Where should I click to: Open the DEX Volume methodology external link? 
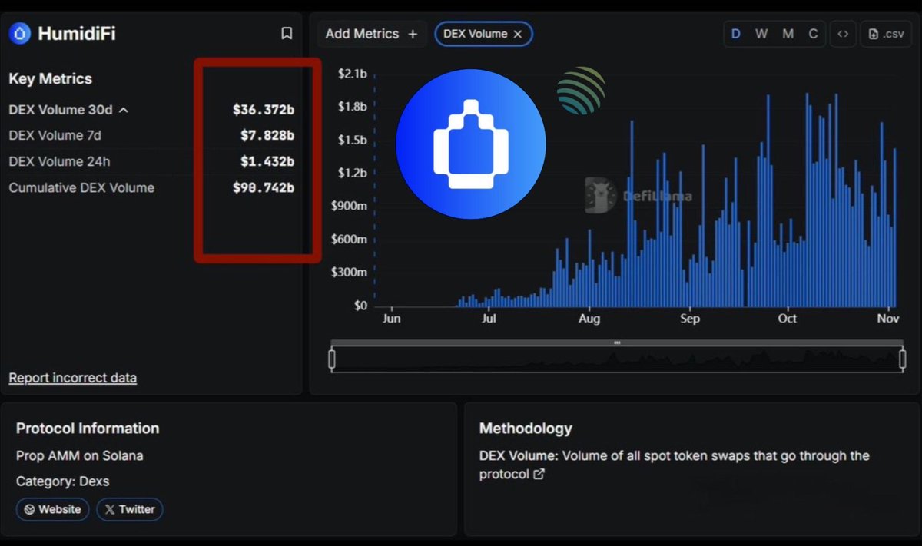[539, 474]
